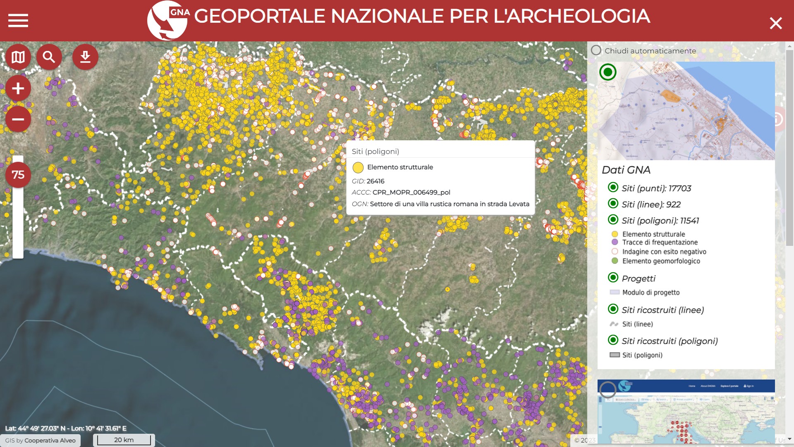Open the hamburger menu
Image resolution: width=794 pixels, height=447 pixels.
(17, 20)
